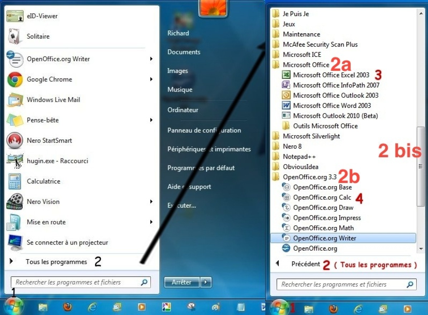This screenshot has width=428, height=315.
Task: Expand the Nero 8 folder
Action: click(x=287, y=147)
